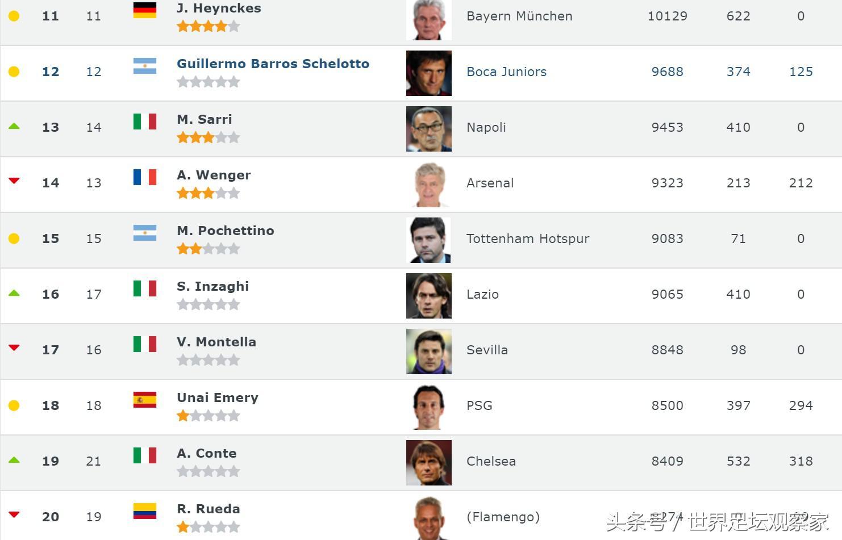Click the star rating under J. Heynckes

tap(209, 26)
